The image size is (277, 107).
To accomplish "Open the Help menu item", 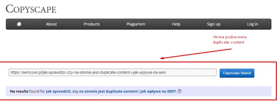I will pos(176,24).
